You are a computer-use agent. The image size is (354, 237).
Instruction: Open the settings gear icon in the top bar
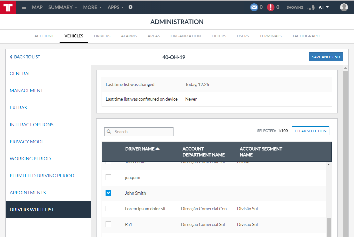click(131, 7)
